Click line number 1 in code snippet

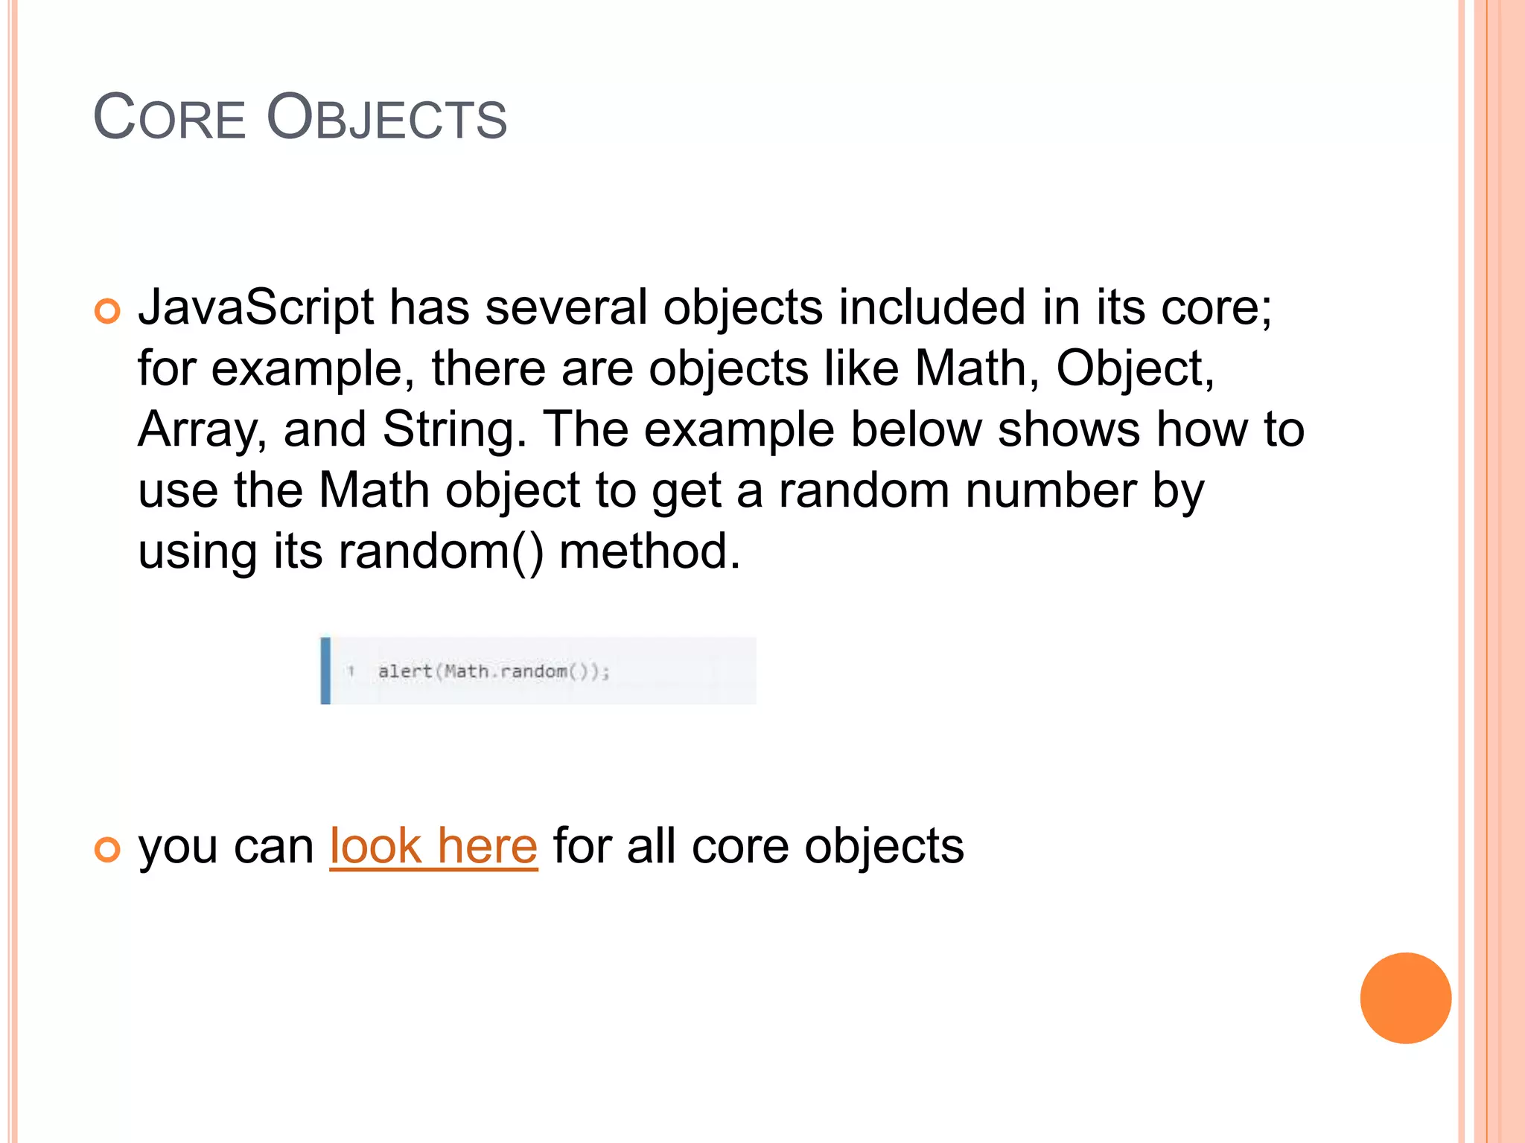click(x=351, y=671)
